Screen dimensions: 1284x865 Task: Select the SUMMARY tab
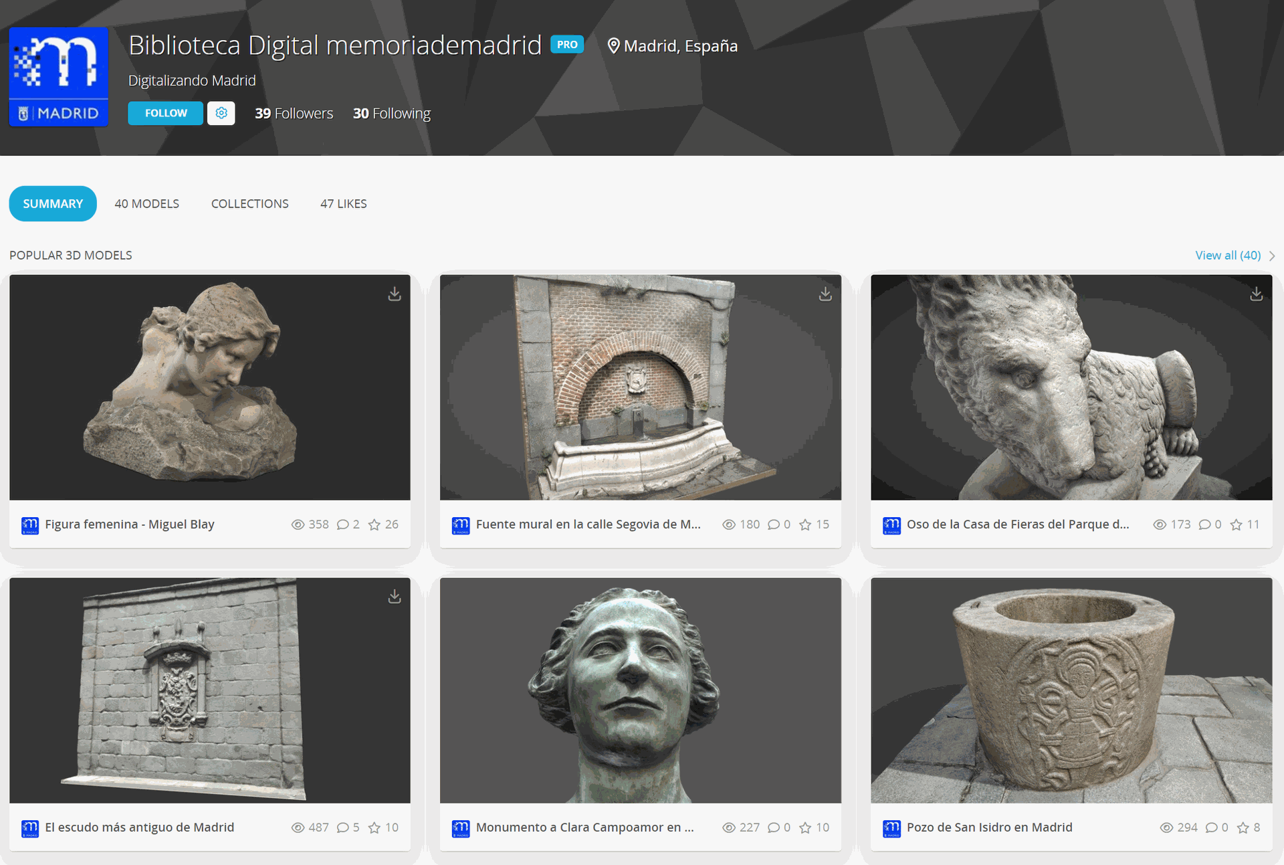(53, 203)
